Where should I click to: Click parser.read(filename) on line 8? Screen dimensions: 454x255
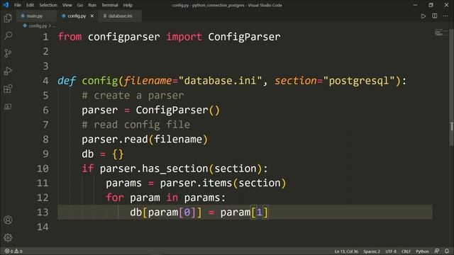pyautogui.click(x=145, y=140)
